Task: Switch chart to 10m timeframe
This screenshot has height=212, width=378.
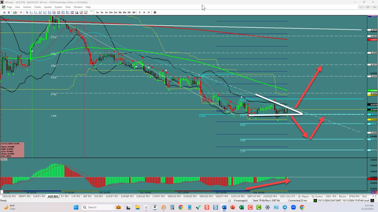Action: coord(111,12)
